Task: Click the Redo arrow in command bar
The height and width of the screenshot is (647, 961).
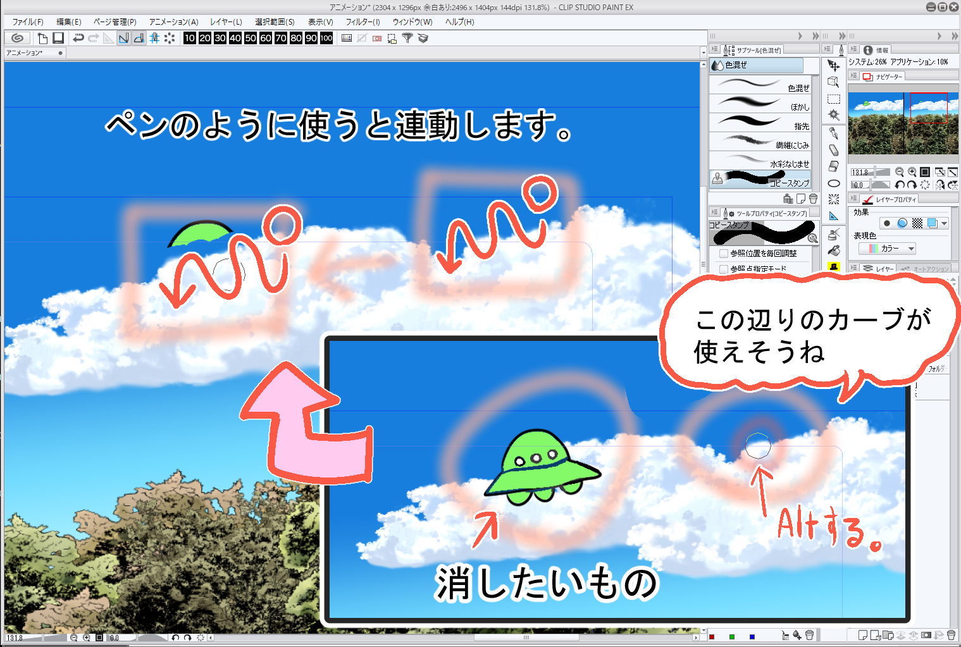Action: [93, 38]
